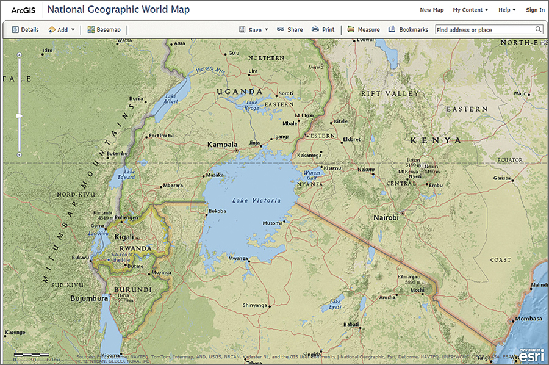Click the RIFT VALLEY region label
This screenshot has width=549, height=365.
point(390,94)
